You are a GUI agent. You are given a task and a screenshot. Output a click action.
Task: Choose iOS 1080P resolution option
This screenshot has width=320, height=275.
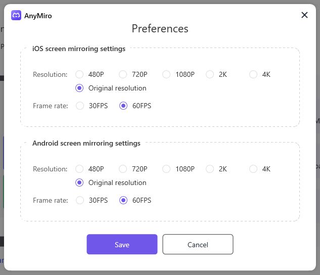[166, 74]
